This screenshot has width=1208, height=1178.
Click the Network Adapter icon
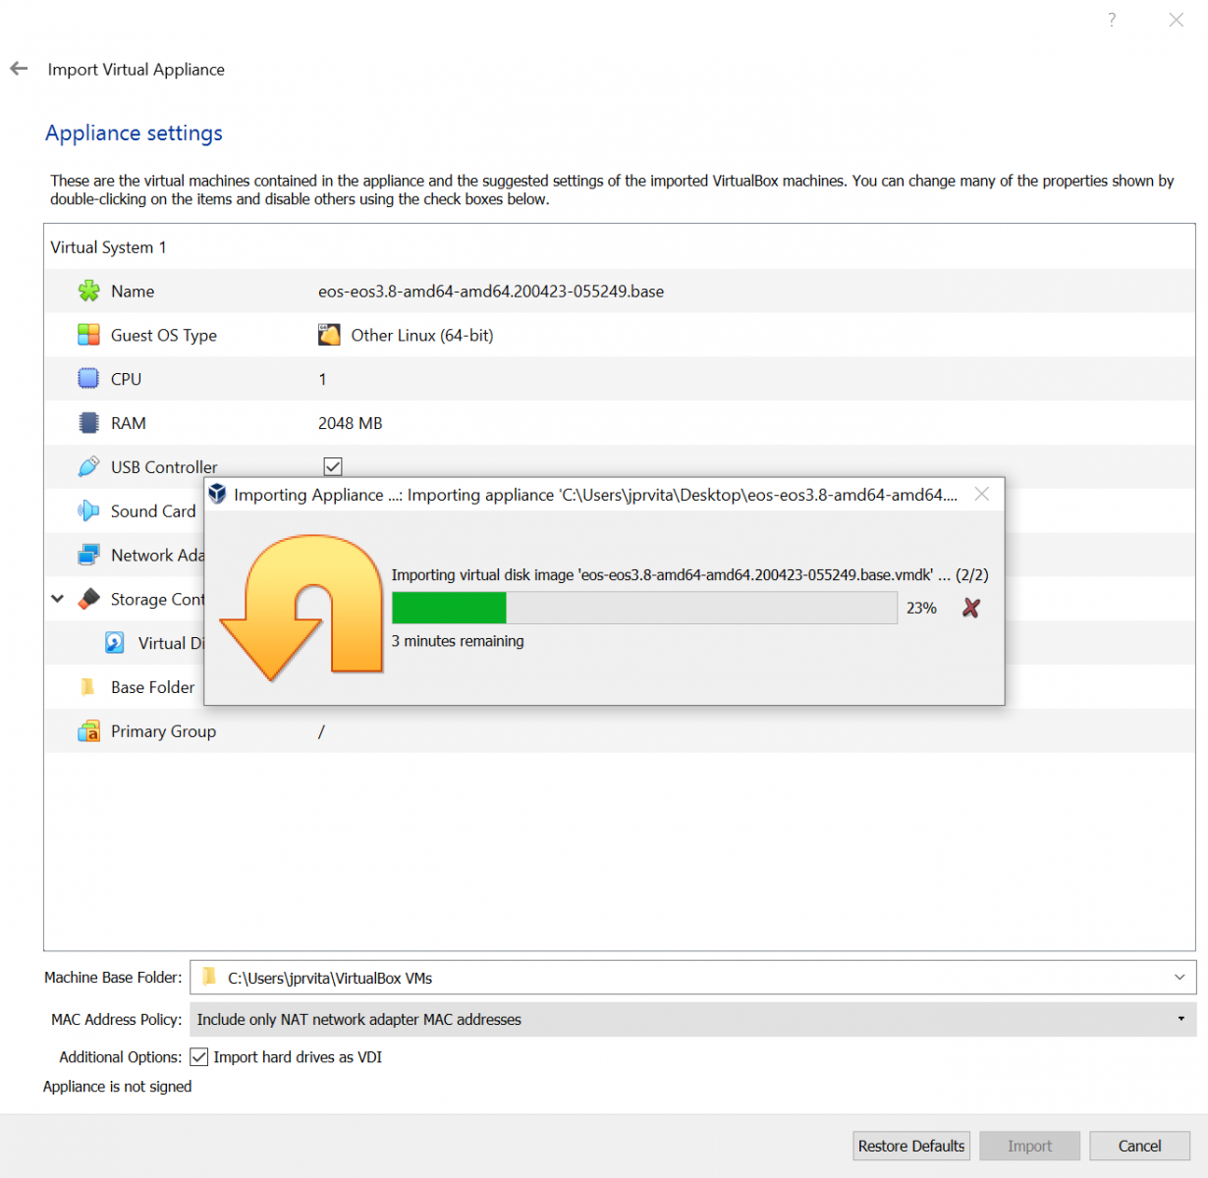(x=88, y=555)
